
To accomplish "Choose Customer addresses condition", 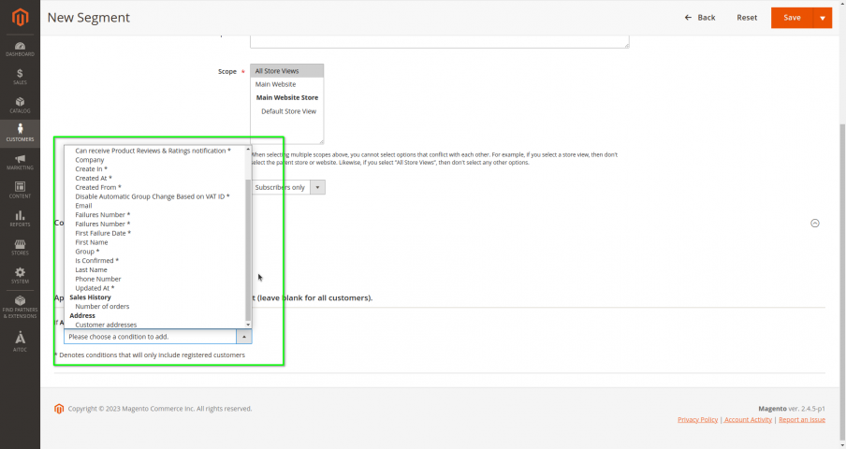I will pyautogui.click(x=106, y=325).
